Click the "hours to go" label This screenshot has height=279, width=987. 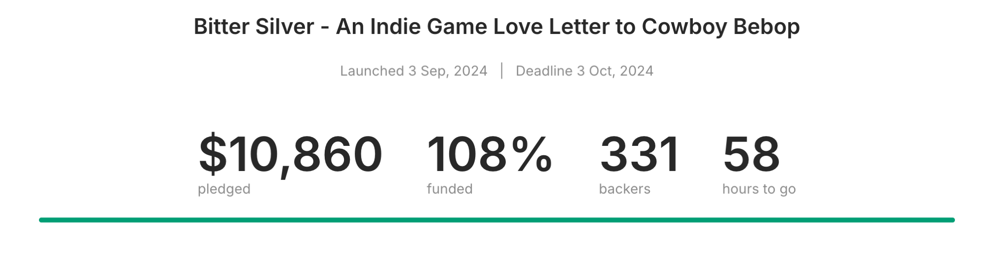(x=759, y=189)
